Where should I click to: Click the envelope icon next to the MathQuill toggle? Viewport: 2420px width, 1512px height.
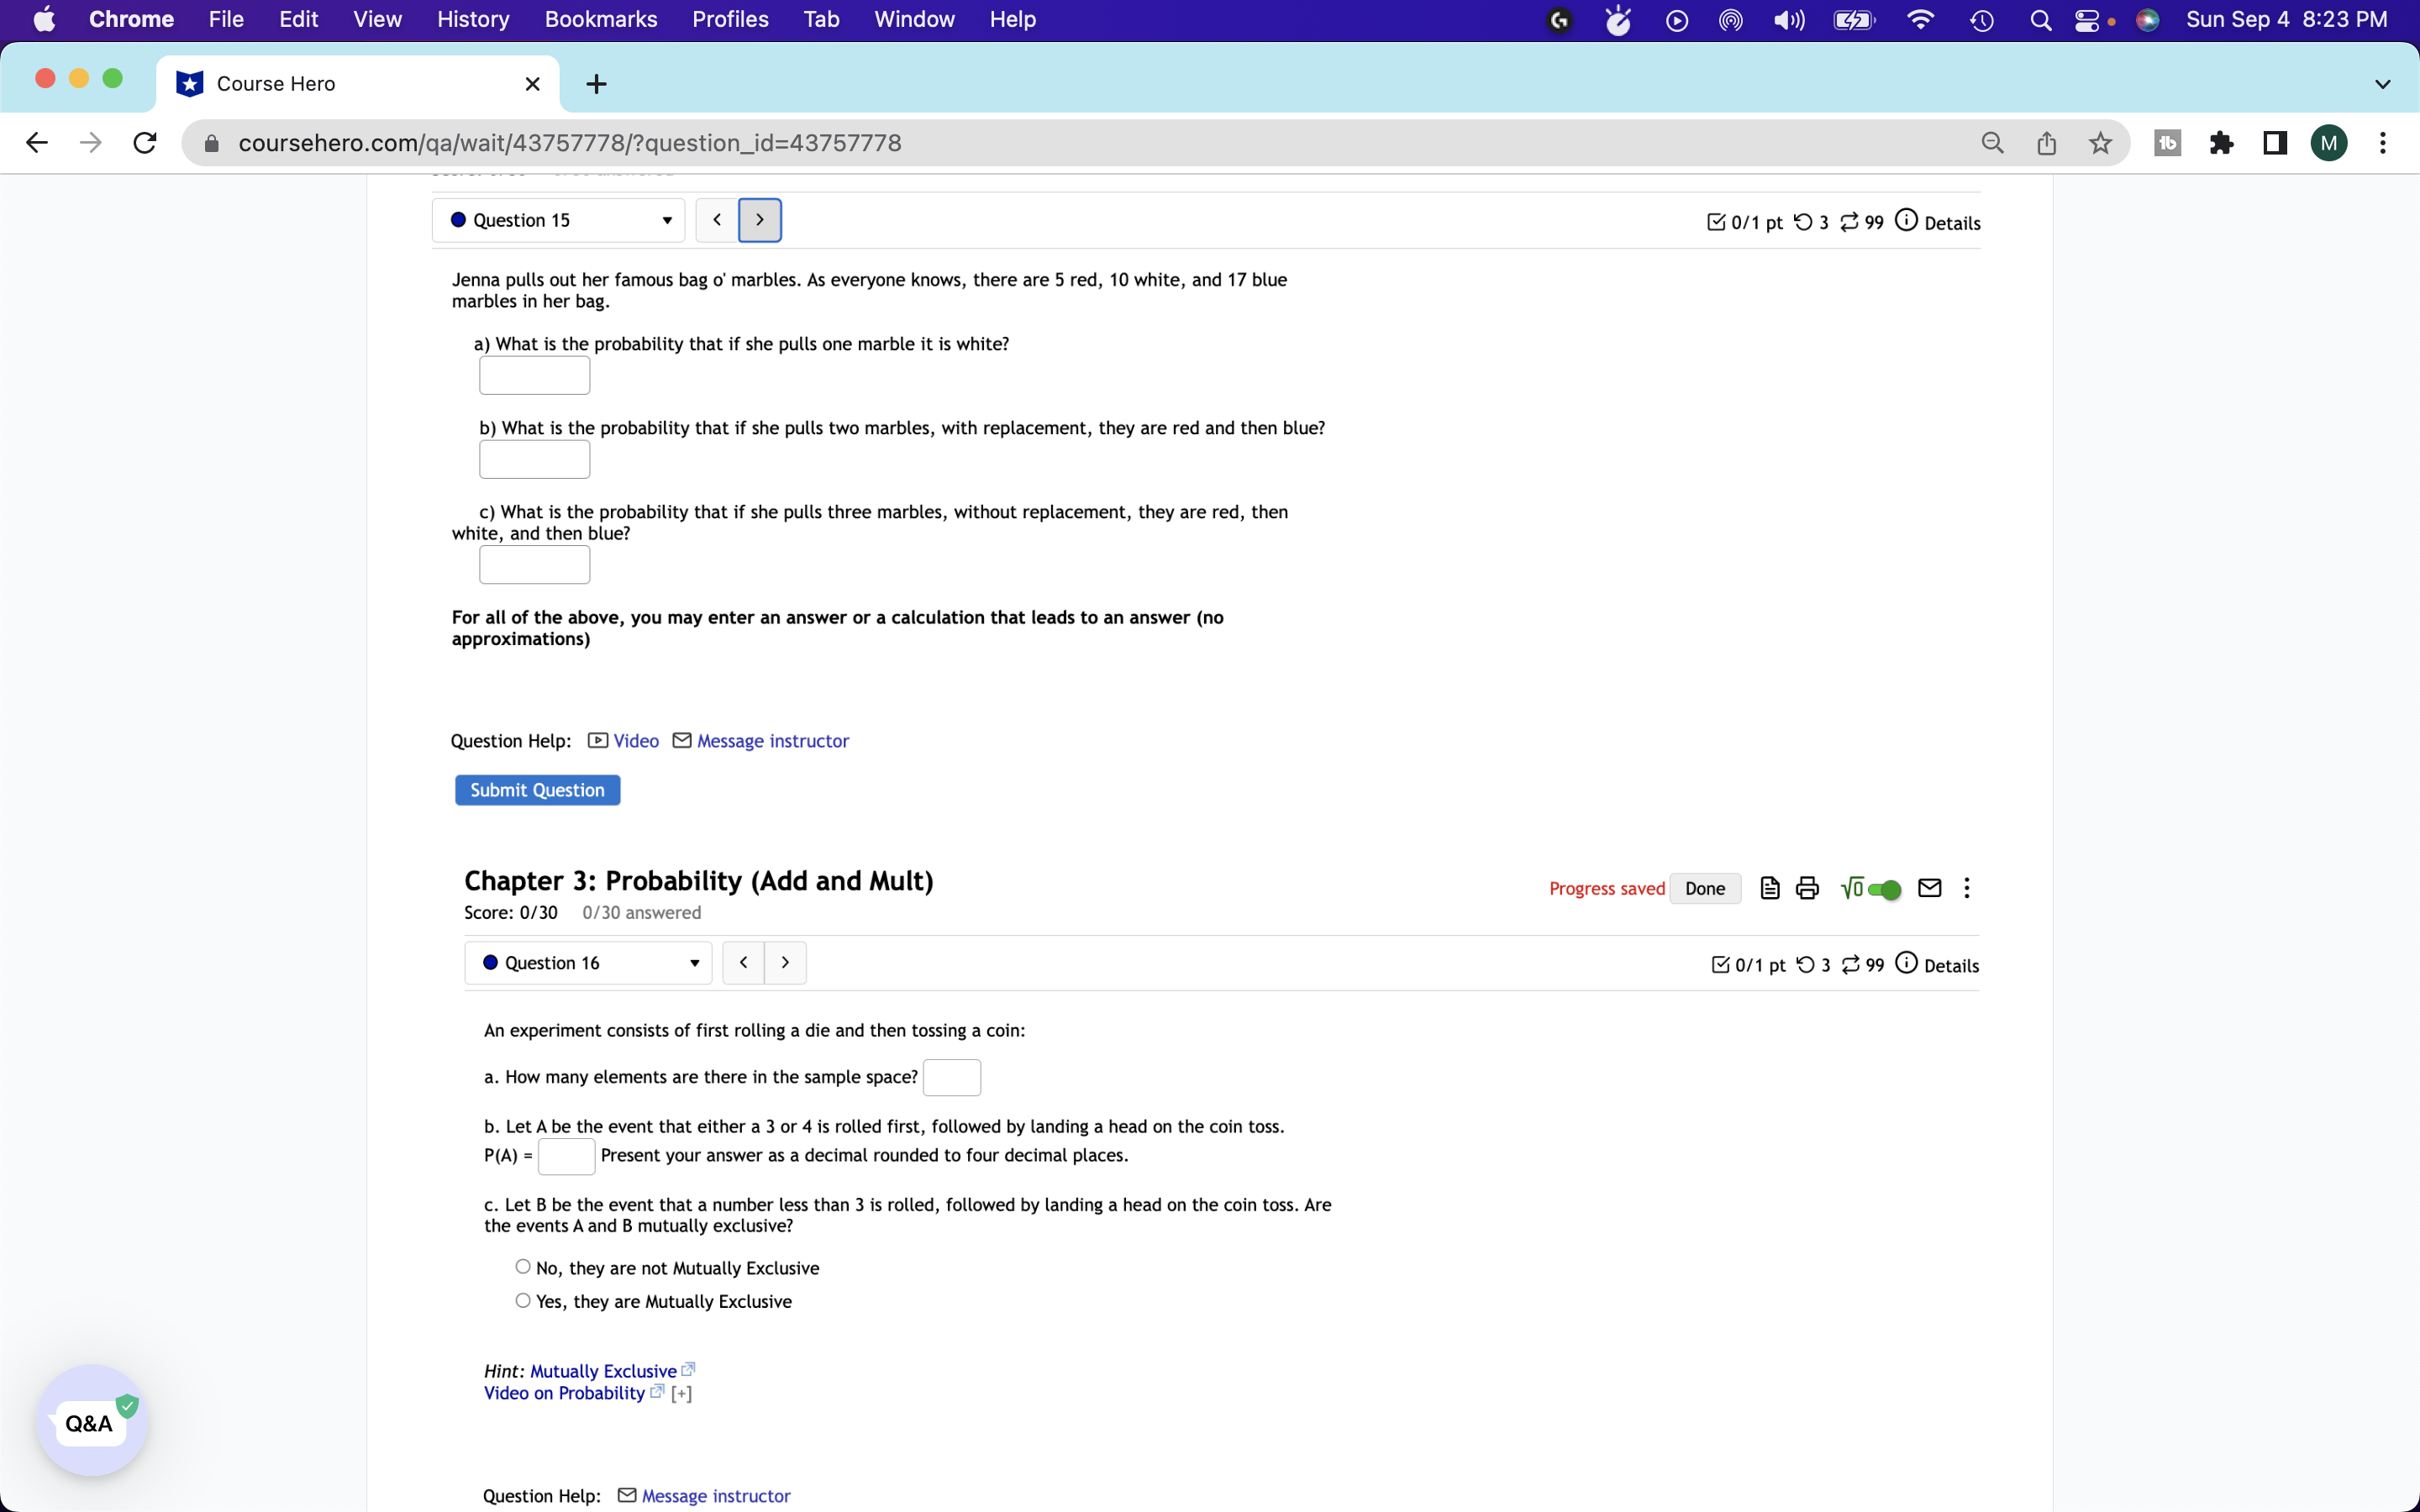click(1929, 888)
